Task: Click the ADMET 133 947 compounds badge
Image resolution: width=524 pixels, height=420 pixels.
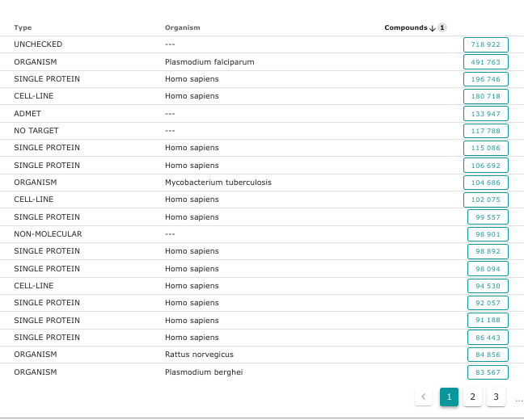Action: pyautogui.click(x=485, y=114)
